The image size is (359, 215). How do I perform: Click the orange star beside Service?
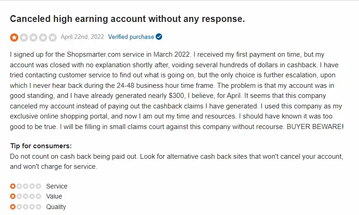pyautogui.click(x=13, y=186)
